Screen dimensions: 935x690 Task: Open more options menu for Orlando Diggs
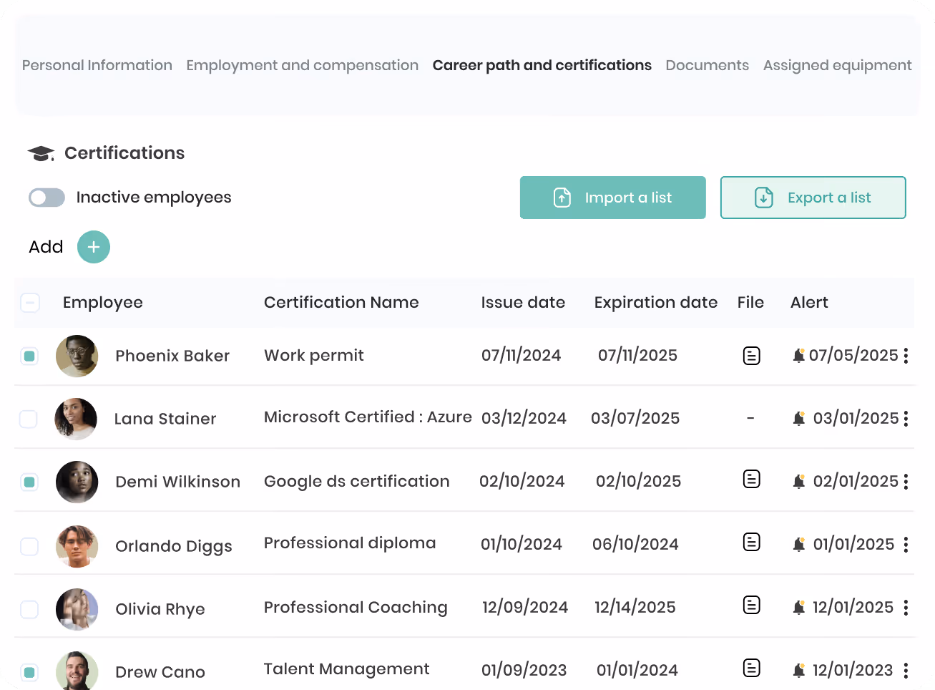[x=906, y=545]
